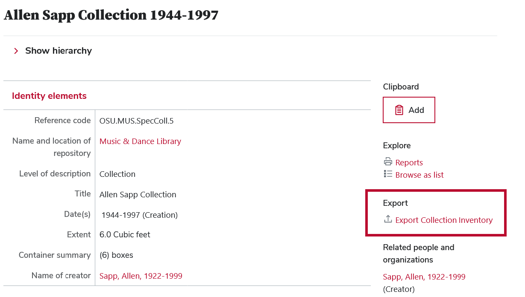Open Sapp, Allen link under Related people
525x297 pixels.
(424, 277)
